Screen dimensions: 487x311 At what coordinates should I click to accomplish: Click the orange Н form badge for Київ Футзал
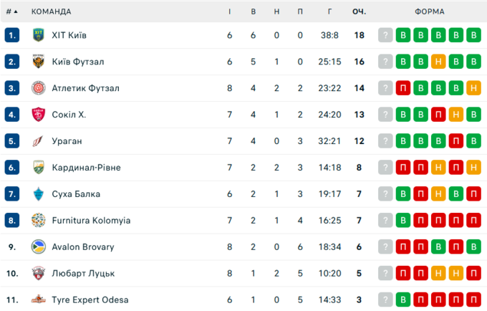(x=438, y=62)
